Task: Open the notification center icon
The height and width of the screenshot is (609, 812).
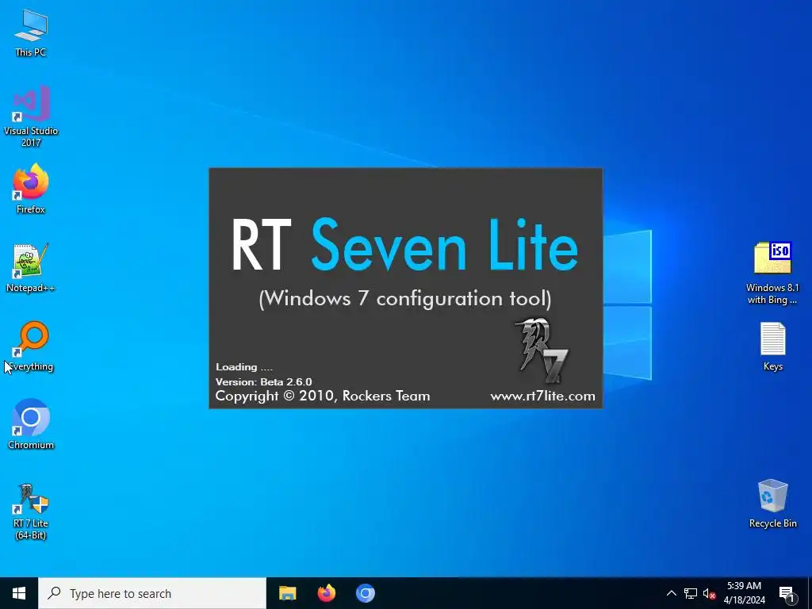Action: 787,595
